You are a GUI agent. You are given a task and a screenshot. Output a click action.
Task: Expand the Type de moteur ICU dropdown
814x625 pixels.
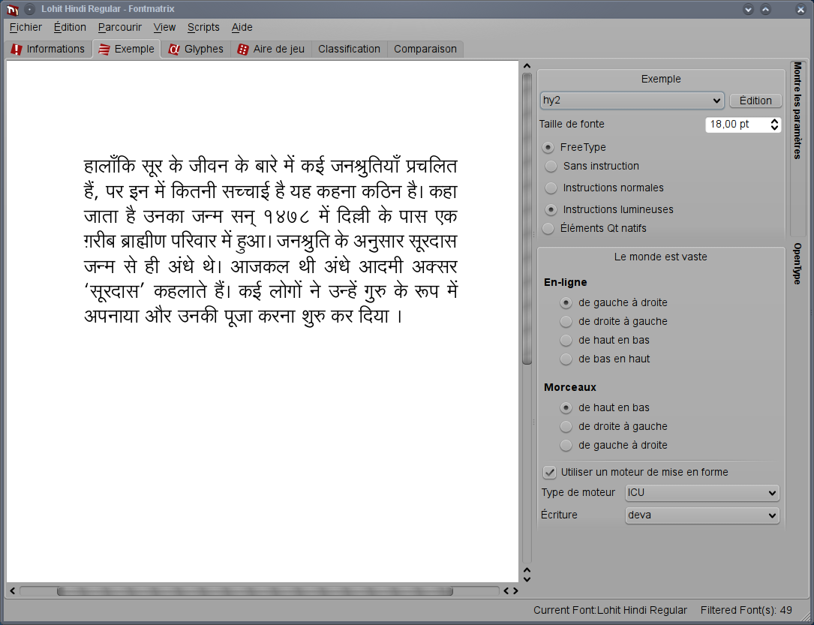pos(702,493)
